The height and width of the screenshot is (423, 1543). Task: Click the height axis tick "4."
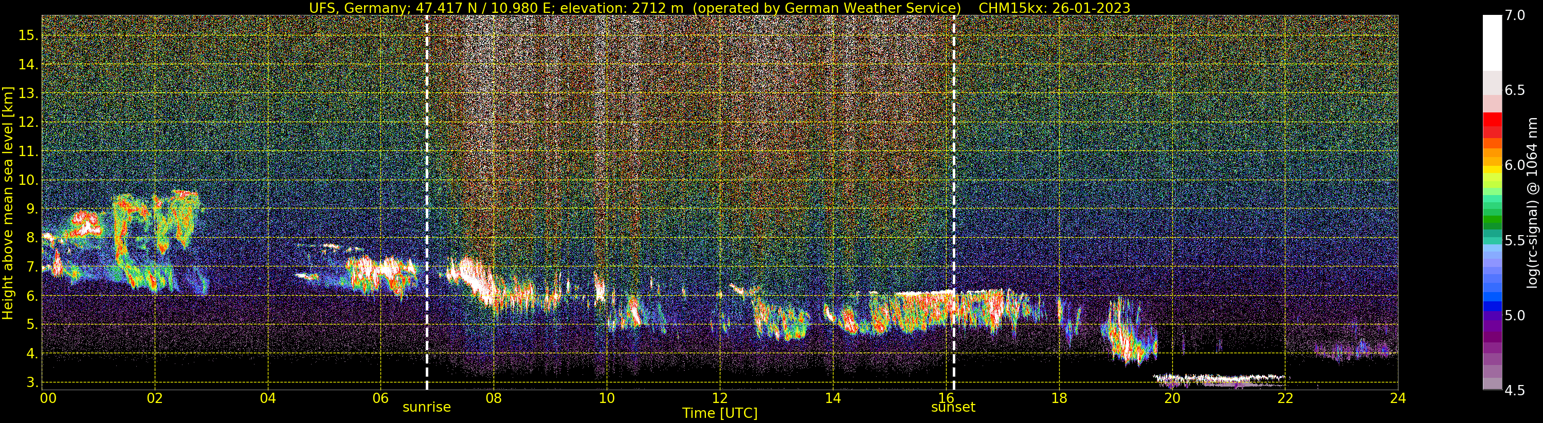pos(31,353)
